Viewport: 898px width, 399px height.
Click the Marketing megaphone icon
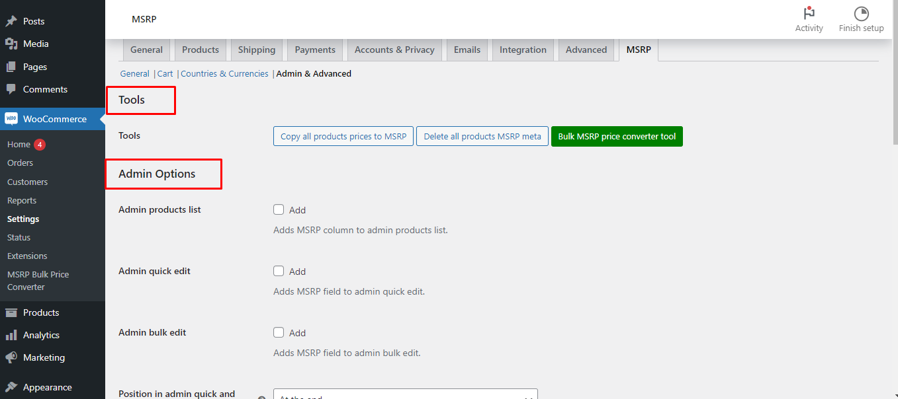coord(11,357)
